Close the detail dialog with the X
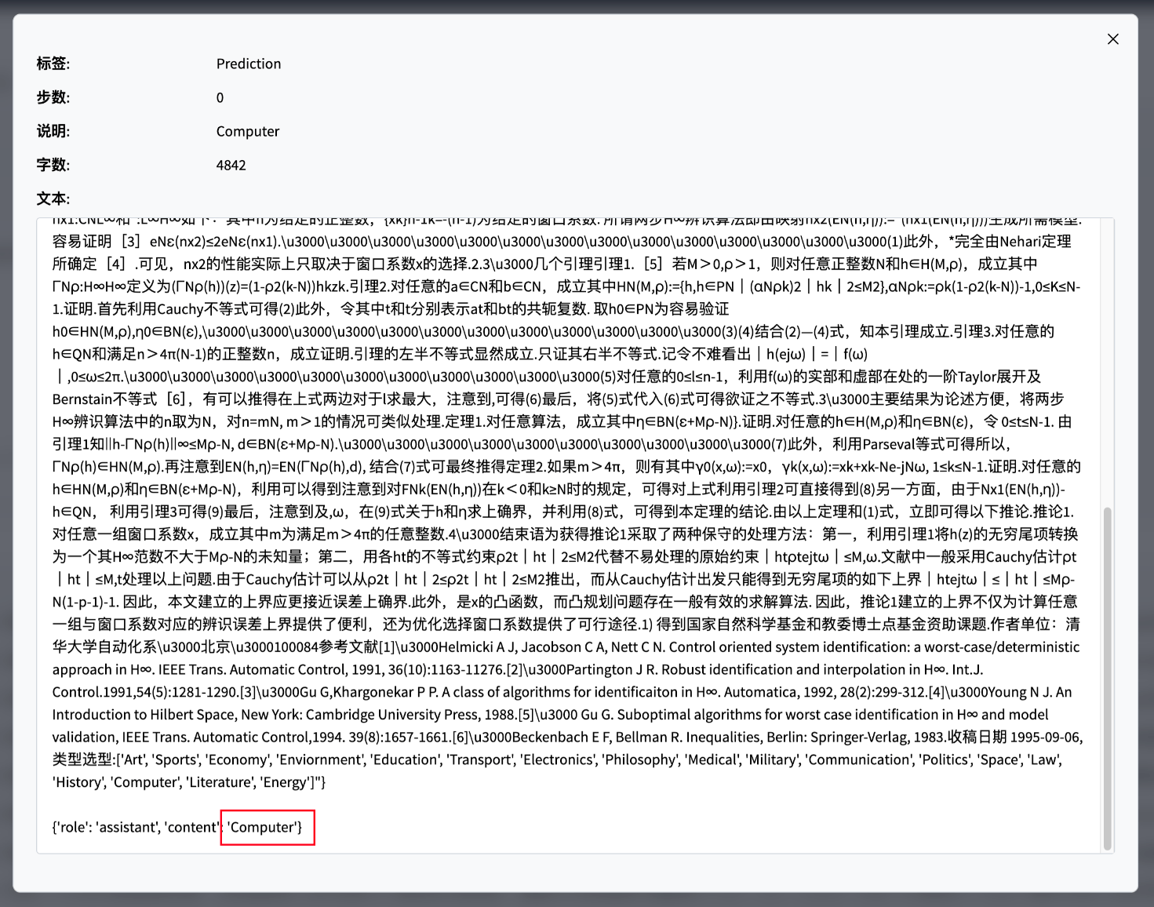1154x907 pixels. tap(1112, 39)
